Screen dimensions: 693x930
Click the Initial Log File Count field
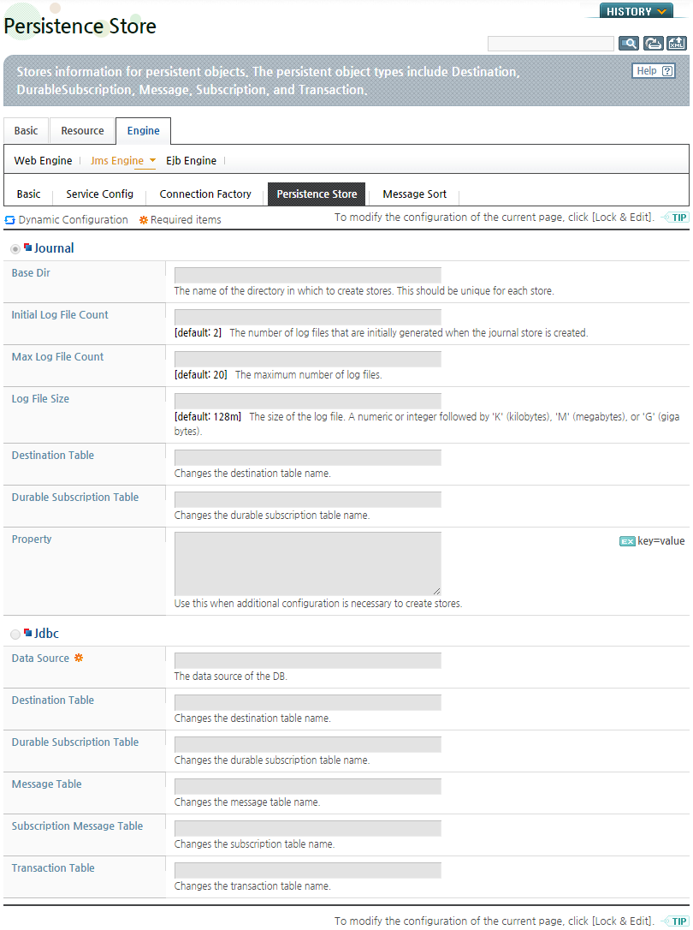308,317
